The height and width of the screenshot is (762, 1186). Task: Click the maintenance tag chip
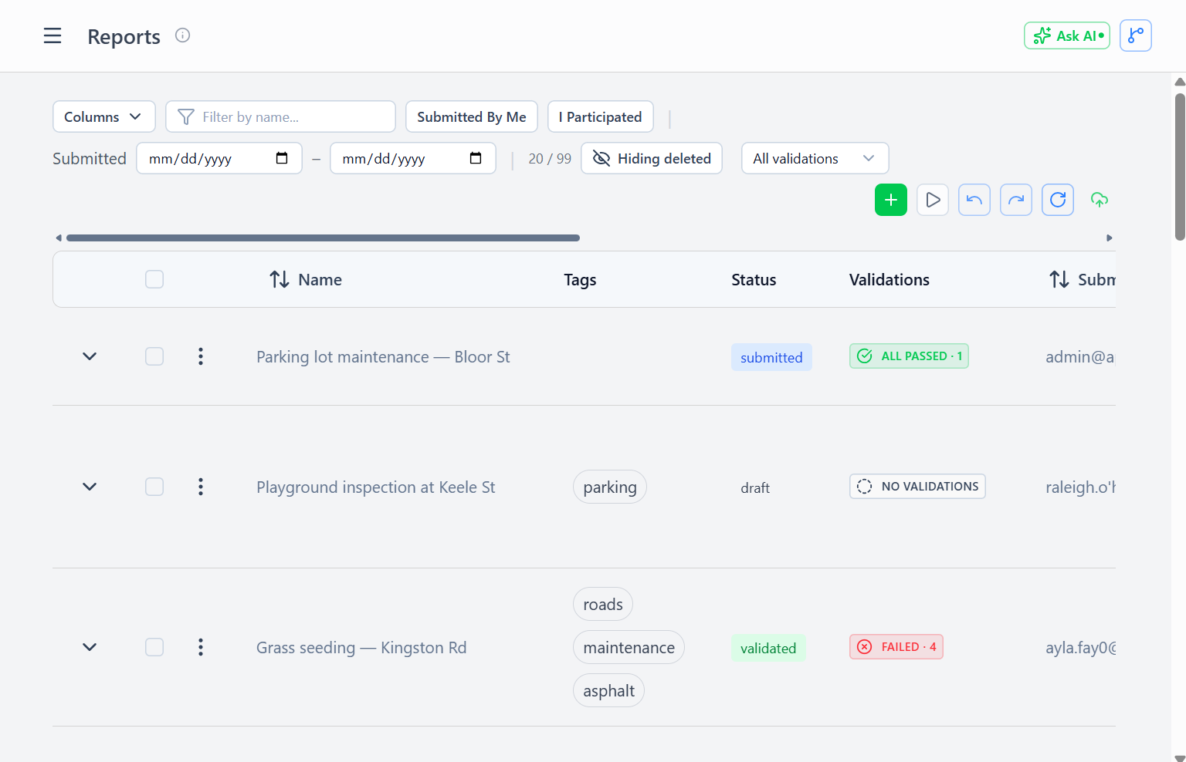tap(629, 647)
